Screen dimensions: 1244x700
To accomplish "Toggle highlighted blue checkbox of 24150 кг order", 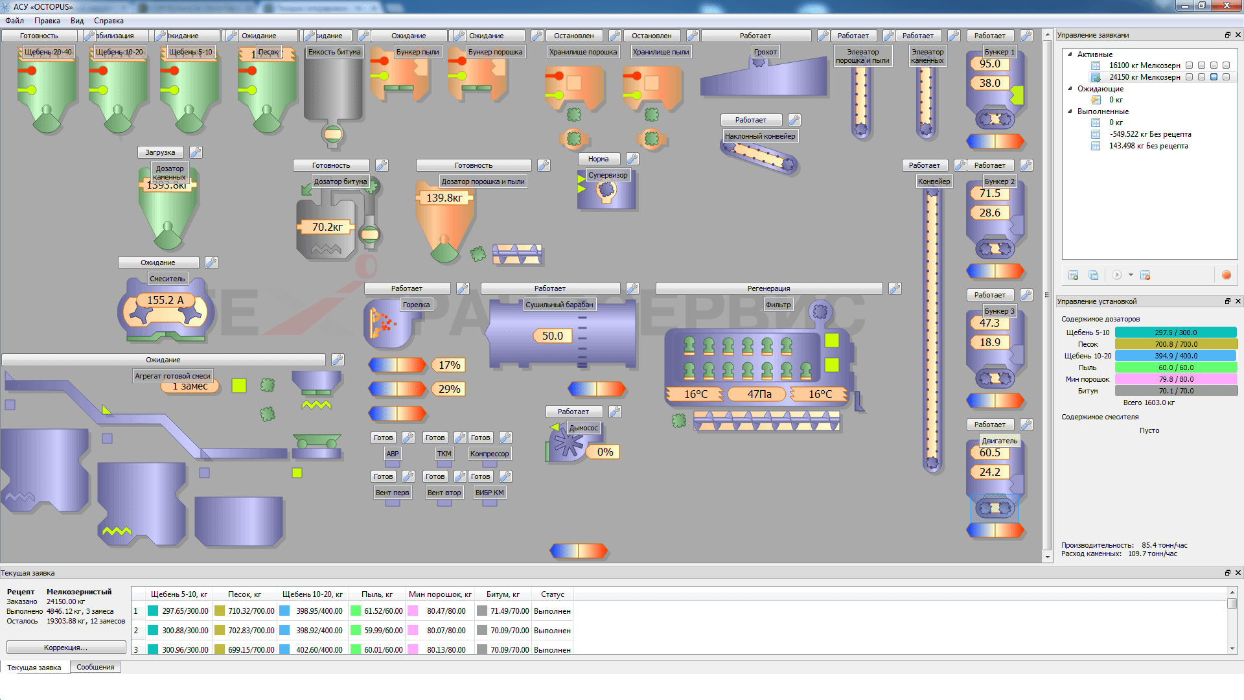I will coord(1214,77).
